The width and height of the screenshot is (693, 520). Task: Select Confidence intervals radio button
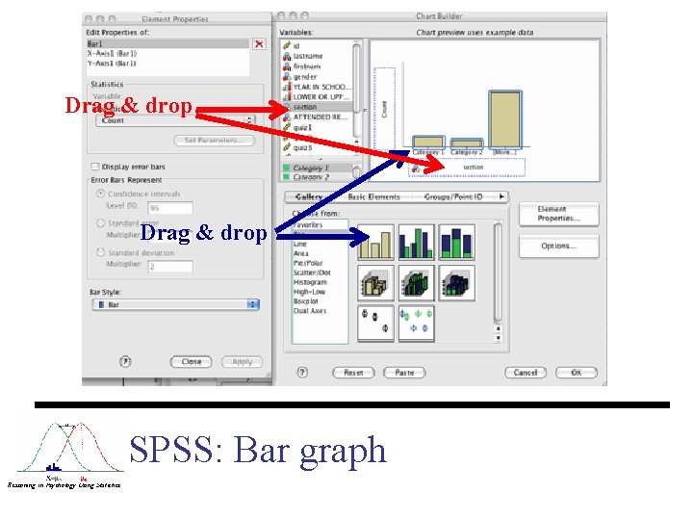101,194
